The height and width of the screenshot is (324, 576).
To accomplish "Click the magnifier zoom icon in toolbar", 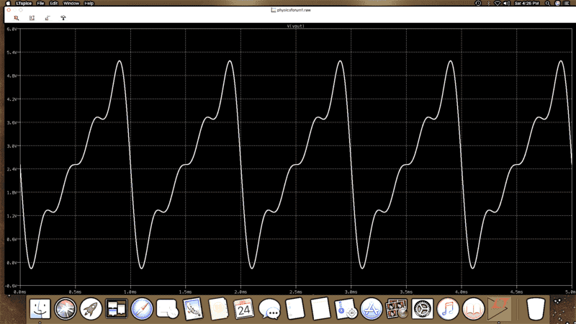I will pyautogui.click(x=16, y=17).
